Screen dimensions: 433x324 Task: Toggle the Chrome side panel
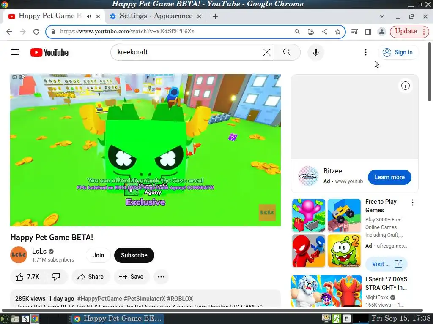coord(368,31)
